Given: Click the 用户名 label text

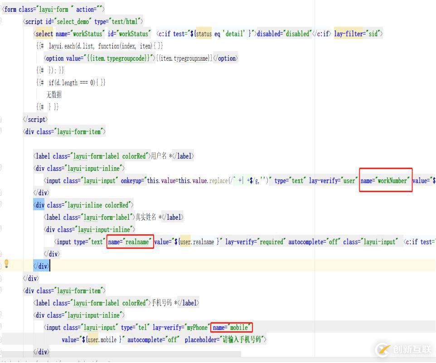Looking at the screenshot, I should 159,156.
